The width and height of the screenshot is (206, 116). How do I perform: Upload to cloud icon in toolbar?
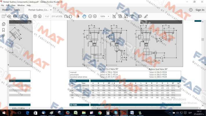[x=9, y=16]
